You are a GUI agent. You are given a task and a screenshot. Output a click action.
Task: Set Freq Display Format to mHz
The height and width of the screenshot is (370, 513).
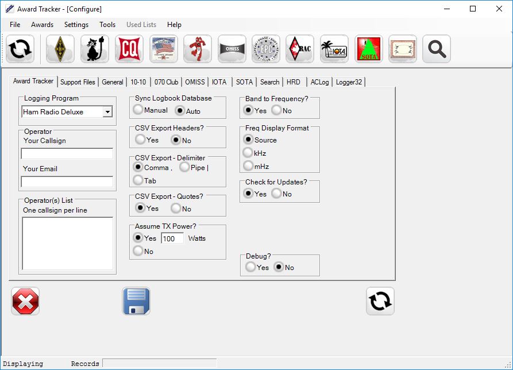(x=256, y=166)
